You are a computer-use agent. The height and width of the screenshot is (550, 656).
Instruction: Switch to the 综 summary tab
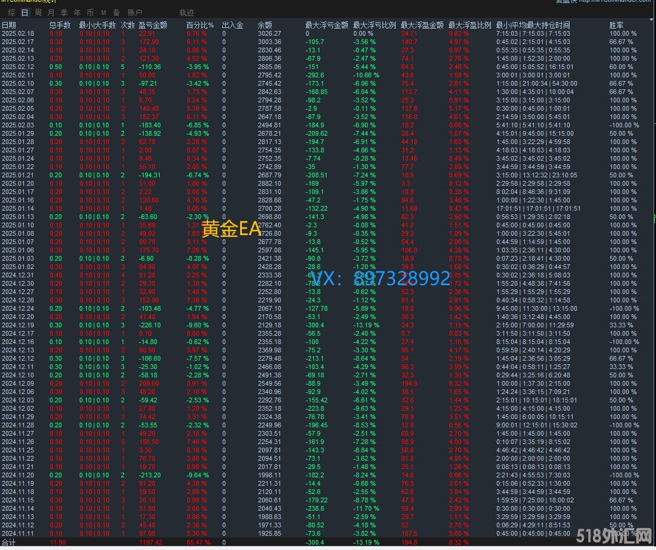coord(12,12)
